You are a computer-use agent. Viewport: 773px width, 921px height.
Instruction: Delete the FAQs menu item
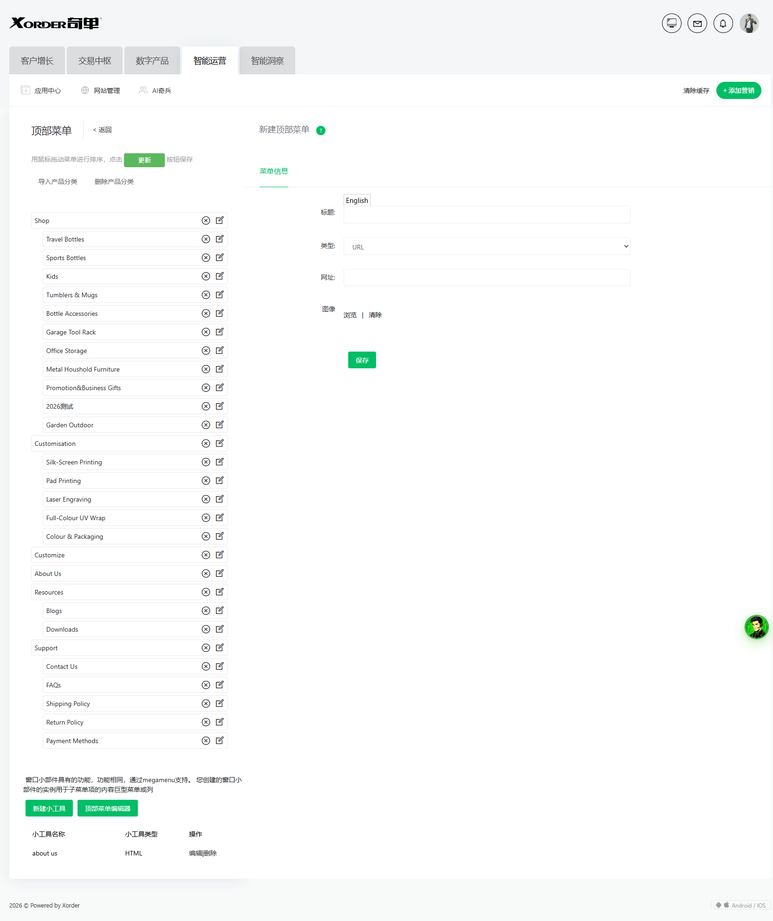coord(206,685)
